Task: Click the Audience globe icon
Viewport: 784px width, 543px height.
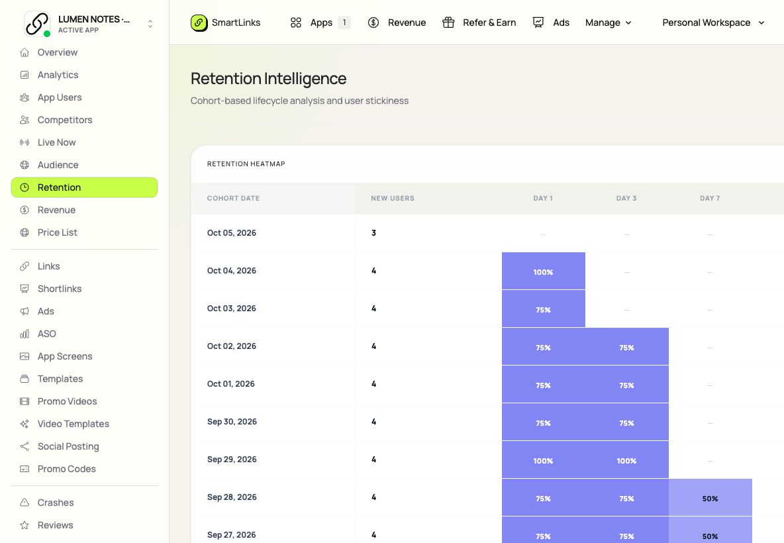Action: pyautogui.click(x=24, y=164)
